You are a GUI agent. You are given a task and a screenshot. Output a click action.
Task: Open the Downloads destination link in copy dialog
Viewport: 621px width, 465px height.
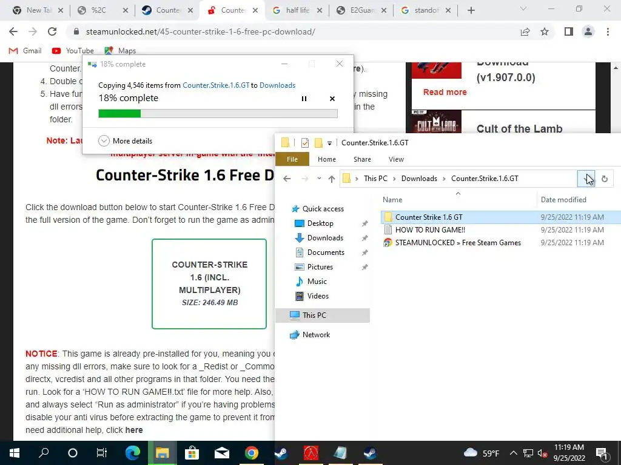(277, 85)
